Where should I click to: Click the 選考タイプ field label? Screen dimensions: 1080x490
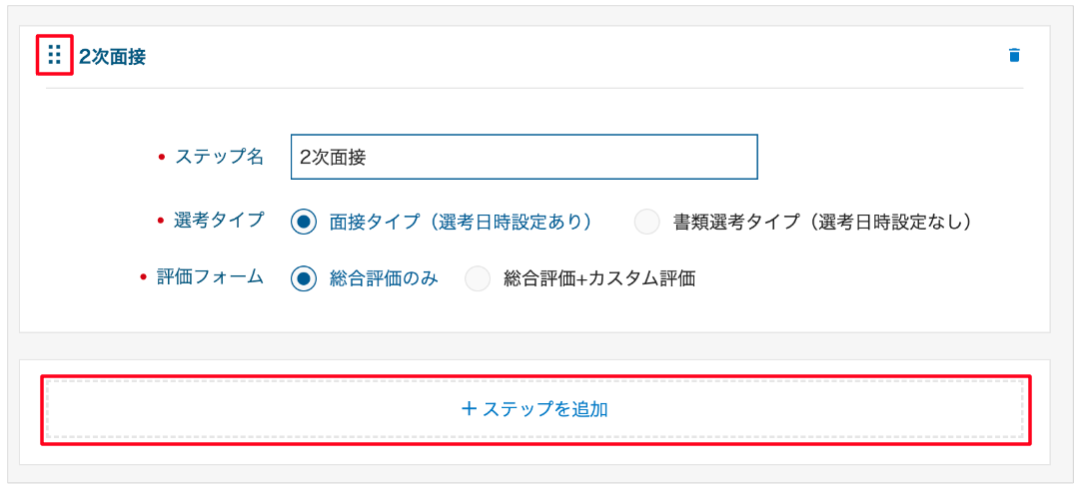[220, 221]
